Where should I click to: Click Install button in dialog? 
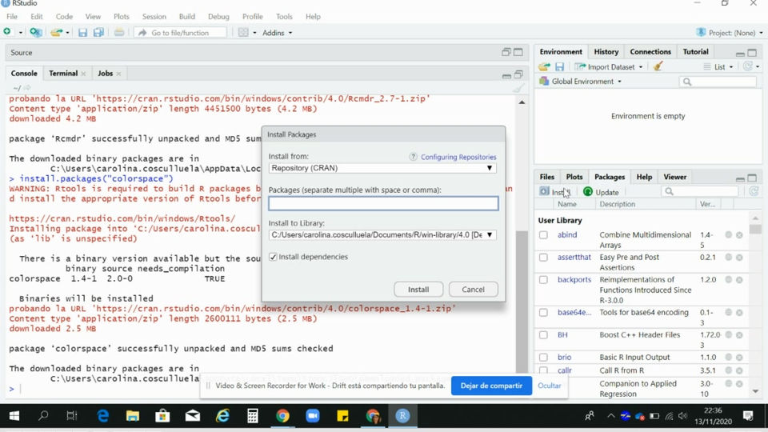tap(418, 290)
